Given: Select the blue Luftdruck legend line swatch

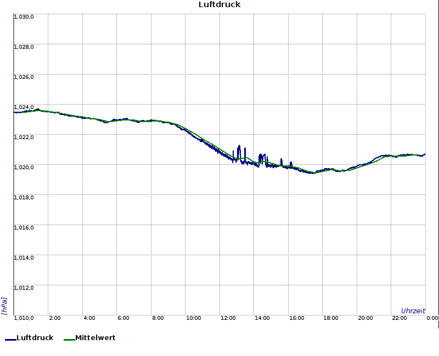Looking at the screenshot, I should point(10,340).
